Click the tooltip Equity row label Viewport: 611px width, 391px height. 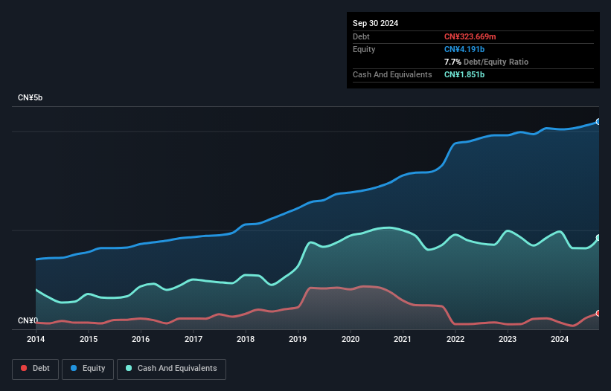tap(364, 49)
